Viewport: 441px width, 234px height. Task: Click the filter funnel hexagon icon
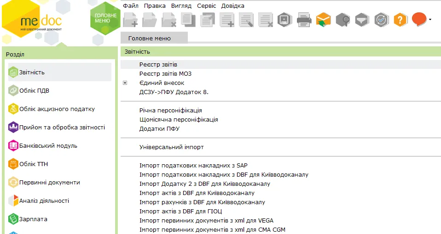coord(362,20)
